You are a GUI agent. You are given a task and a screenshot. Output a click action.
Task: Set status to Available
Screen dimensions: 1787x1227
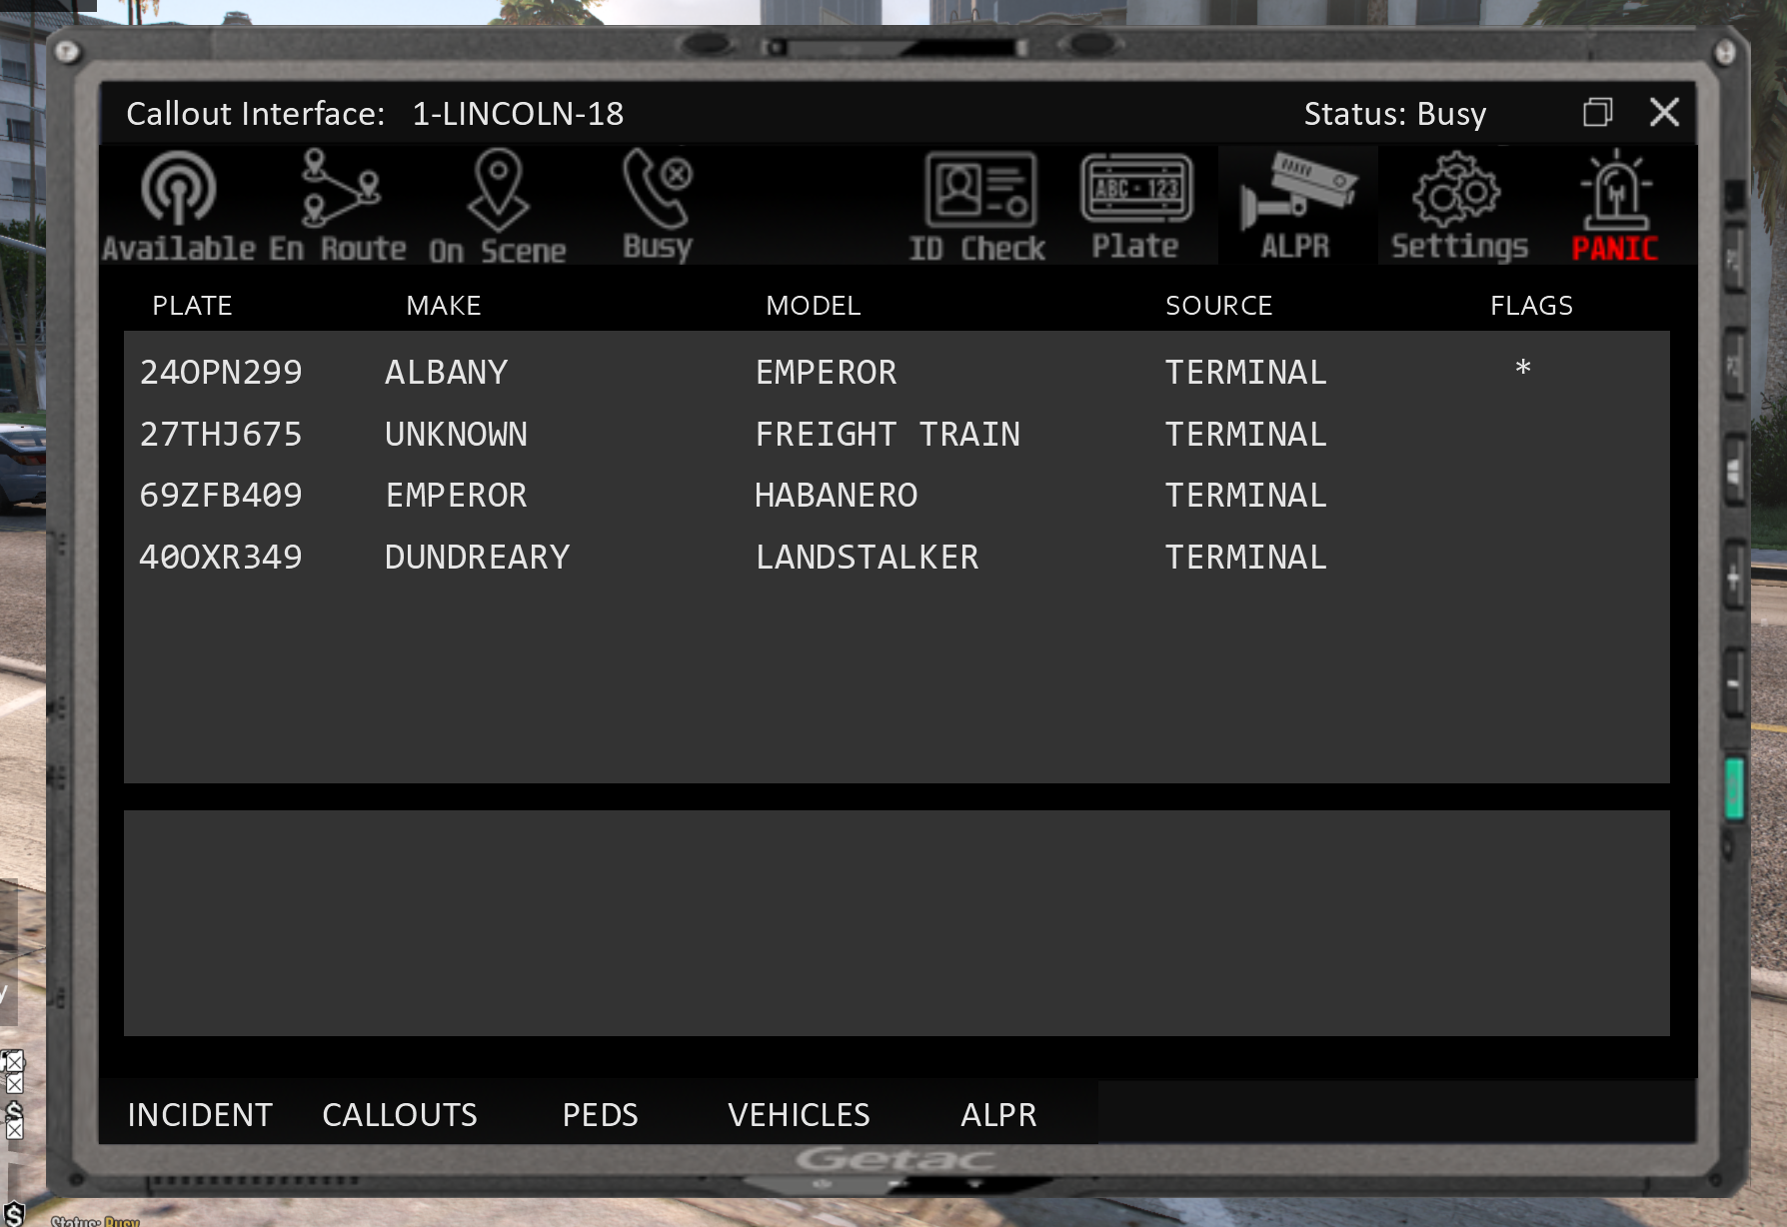[x=178, y=205]
